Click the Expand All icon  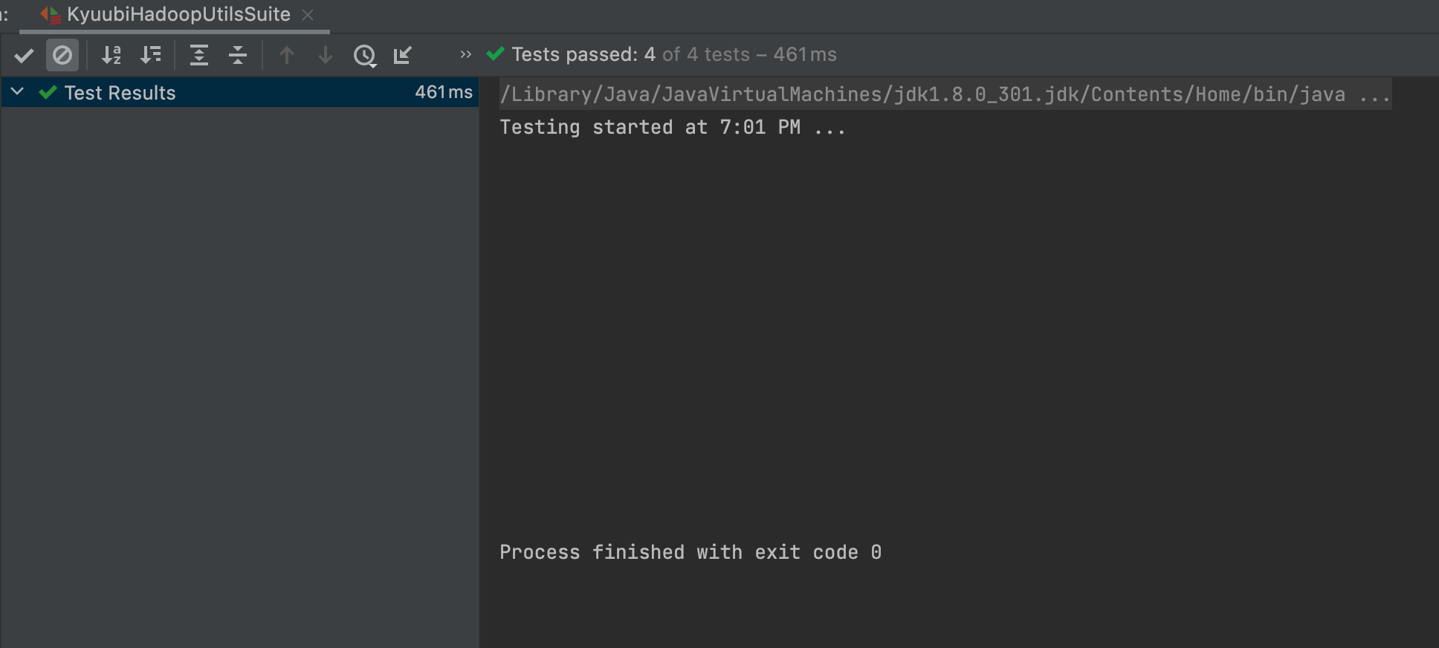(x=198, y=55)
